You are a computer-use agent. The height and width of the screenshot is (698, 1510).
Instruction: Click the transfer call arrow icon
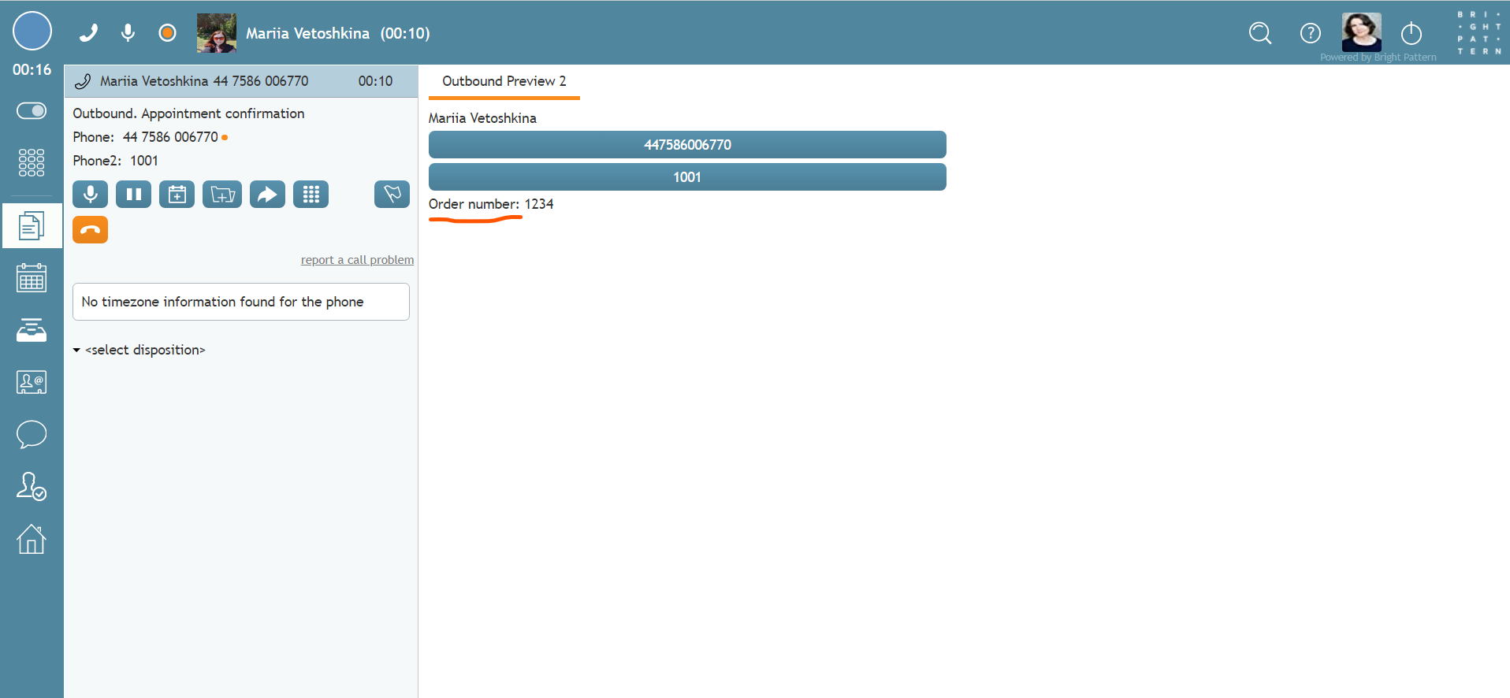pyautogui.click(x=267, y=194)
